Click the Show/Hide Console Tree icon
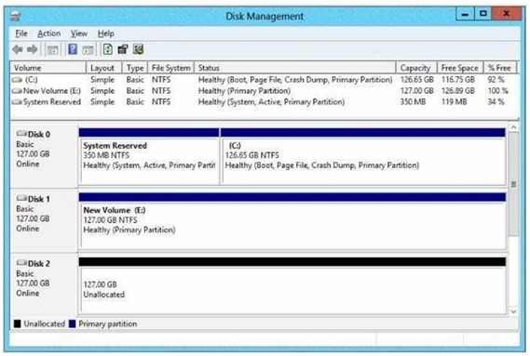The image size is (530, 356). 52,50
